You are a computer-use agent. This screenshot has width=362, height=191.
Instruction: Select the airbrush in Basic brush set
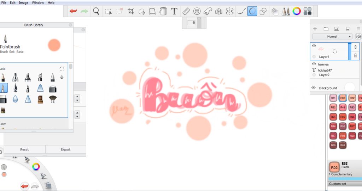(15, 77)
